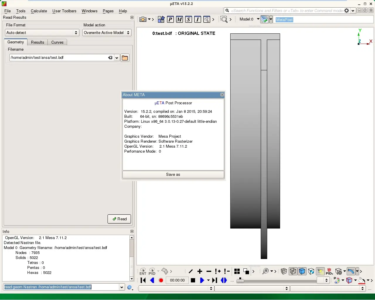
Task: Click the camera snapshot icon
Action: tap(143, 19)
